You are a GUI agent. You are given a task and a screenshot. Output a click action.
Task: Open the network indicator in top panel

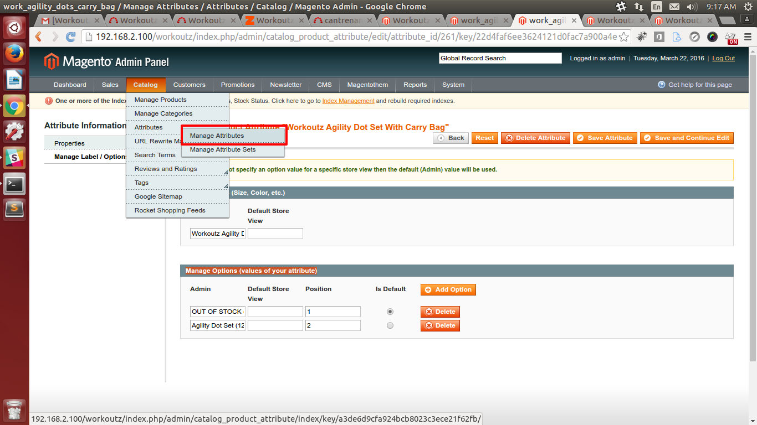[639, 7]
